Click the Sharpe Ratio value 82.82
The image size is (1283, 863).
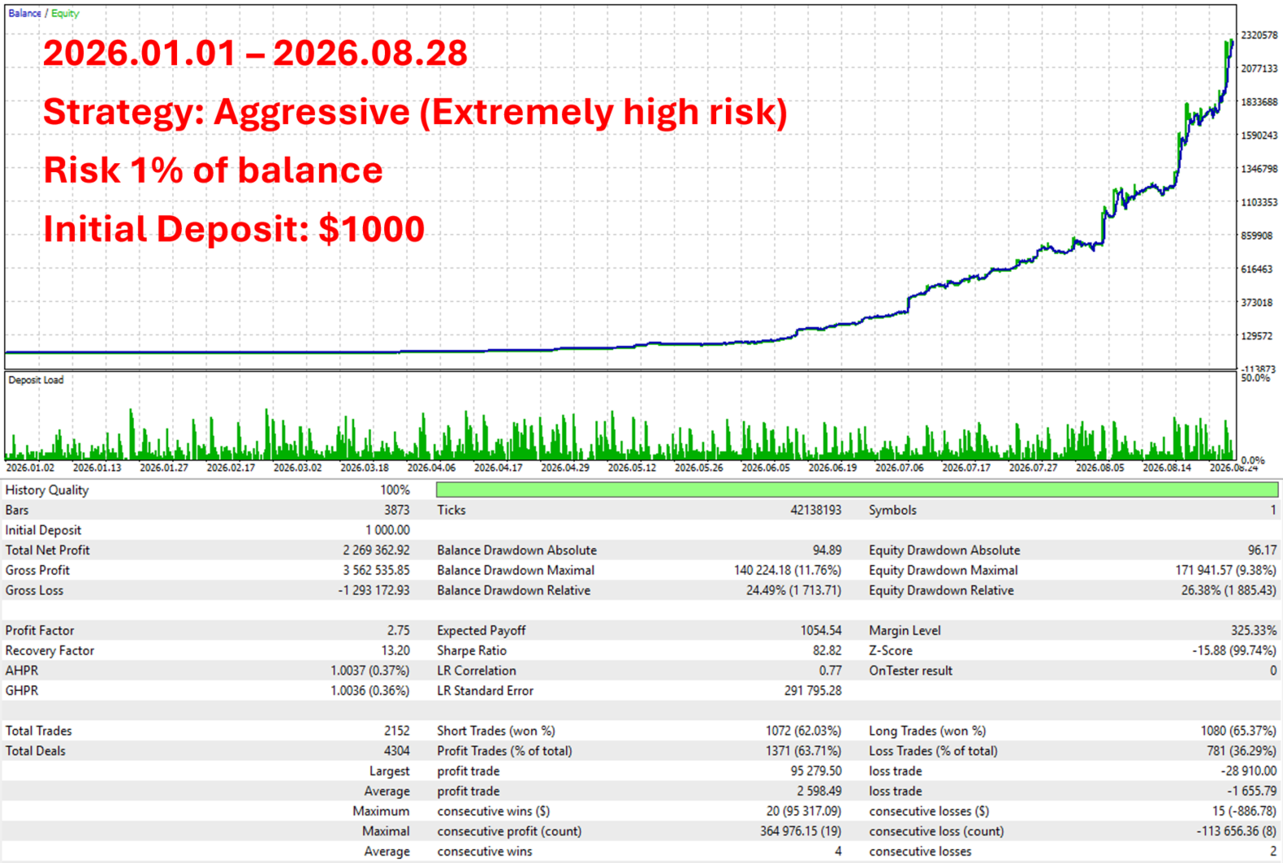[827, 651]
